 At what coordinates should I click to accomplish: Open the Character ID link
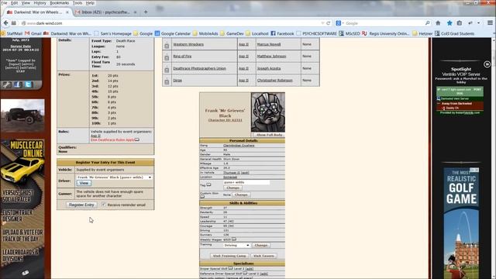tap(226, 120)
